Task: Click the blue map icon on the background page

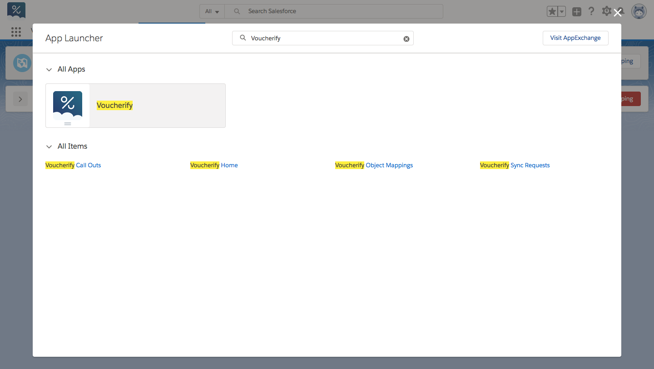Action: (22, 63)
